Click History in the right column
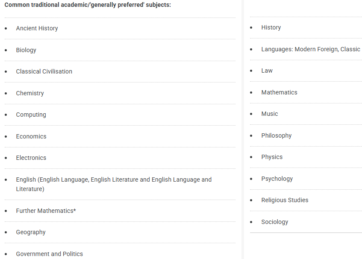This screenshot has width=362, height=259. point(271,27)
